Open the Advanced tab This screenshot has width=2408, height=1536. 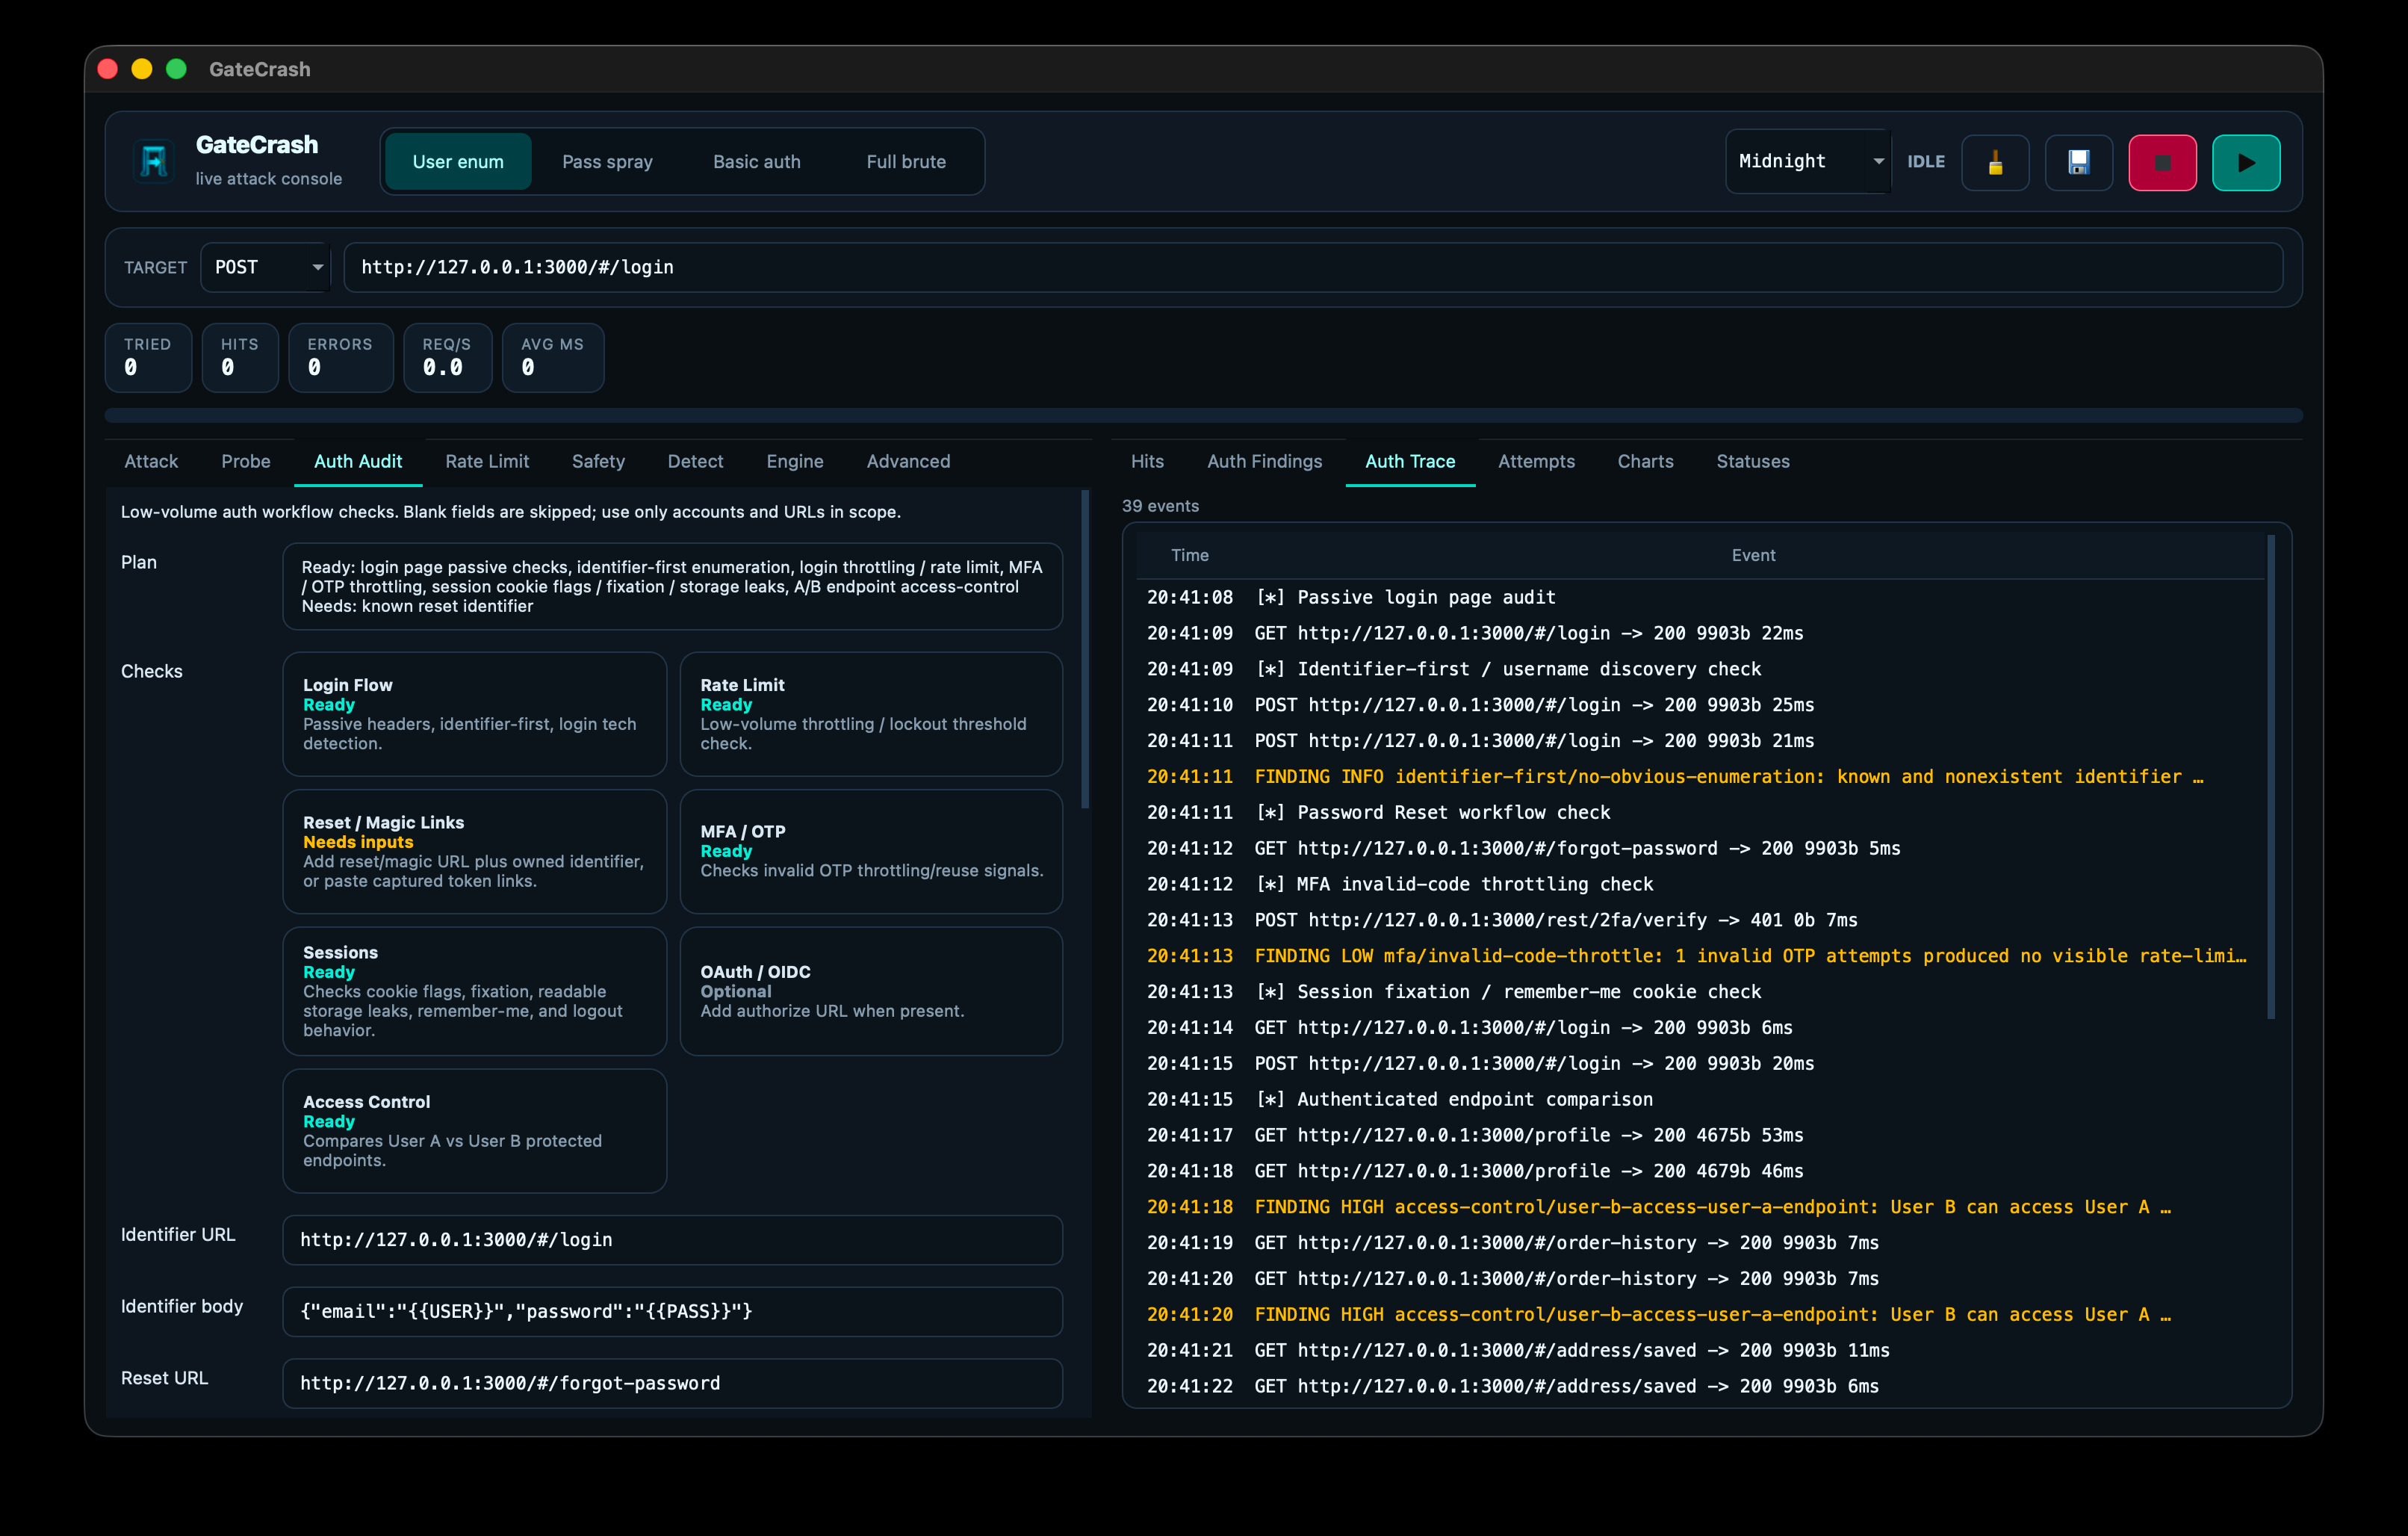click(908, 461)
